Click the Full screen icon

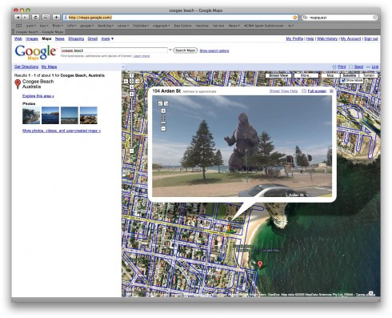(x=304, y=91)
